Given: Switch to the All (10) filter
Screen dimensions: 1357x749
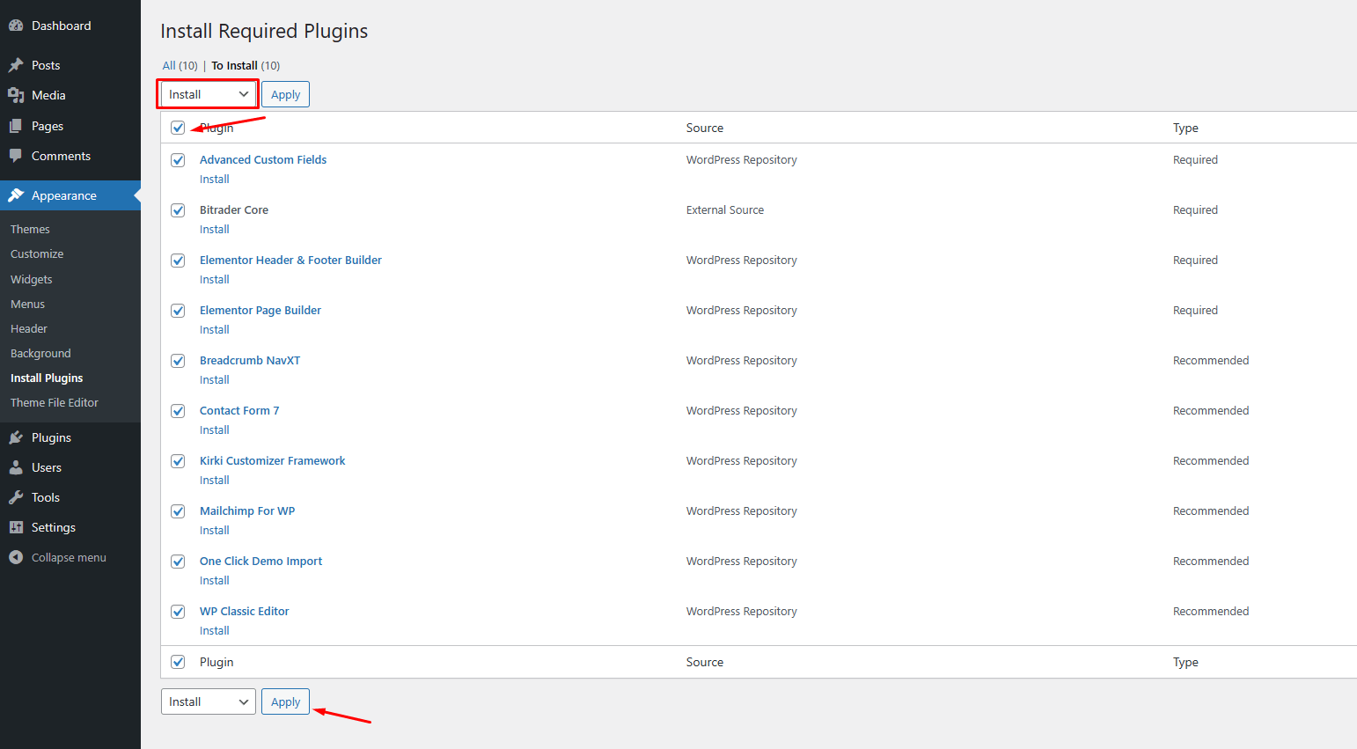Looking at the screenshot, I should click(169, 66).
